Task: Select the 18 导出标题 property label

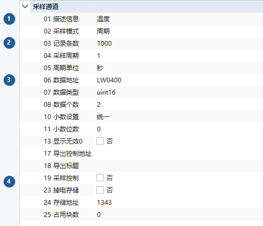Action: (61, 166)
